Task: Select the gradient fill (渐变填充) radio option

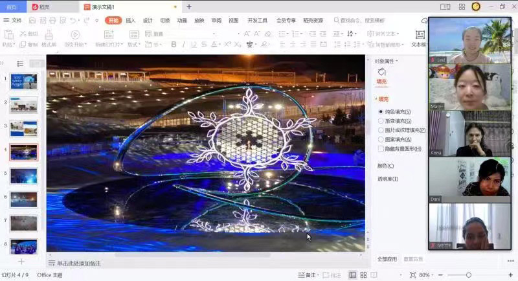Action: [x=381, y=121]
